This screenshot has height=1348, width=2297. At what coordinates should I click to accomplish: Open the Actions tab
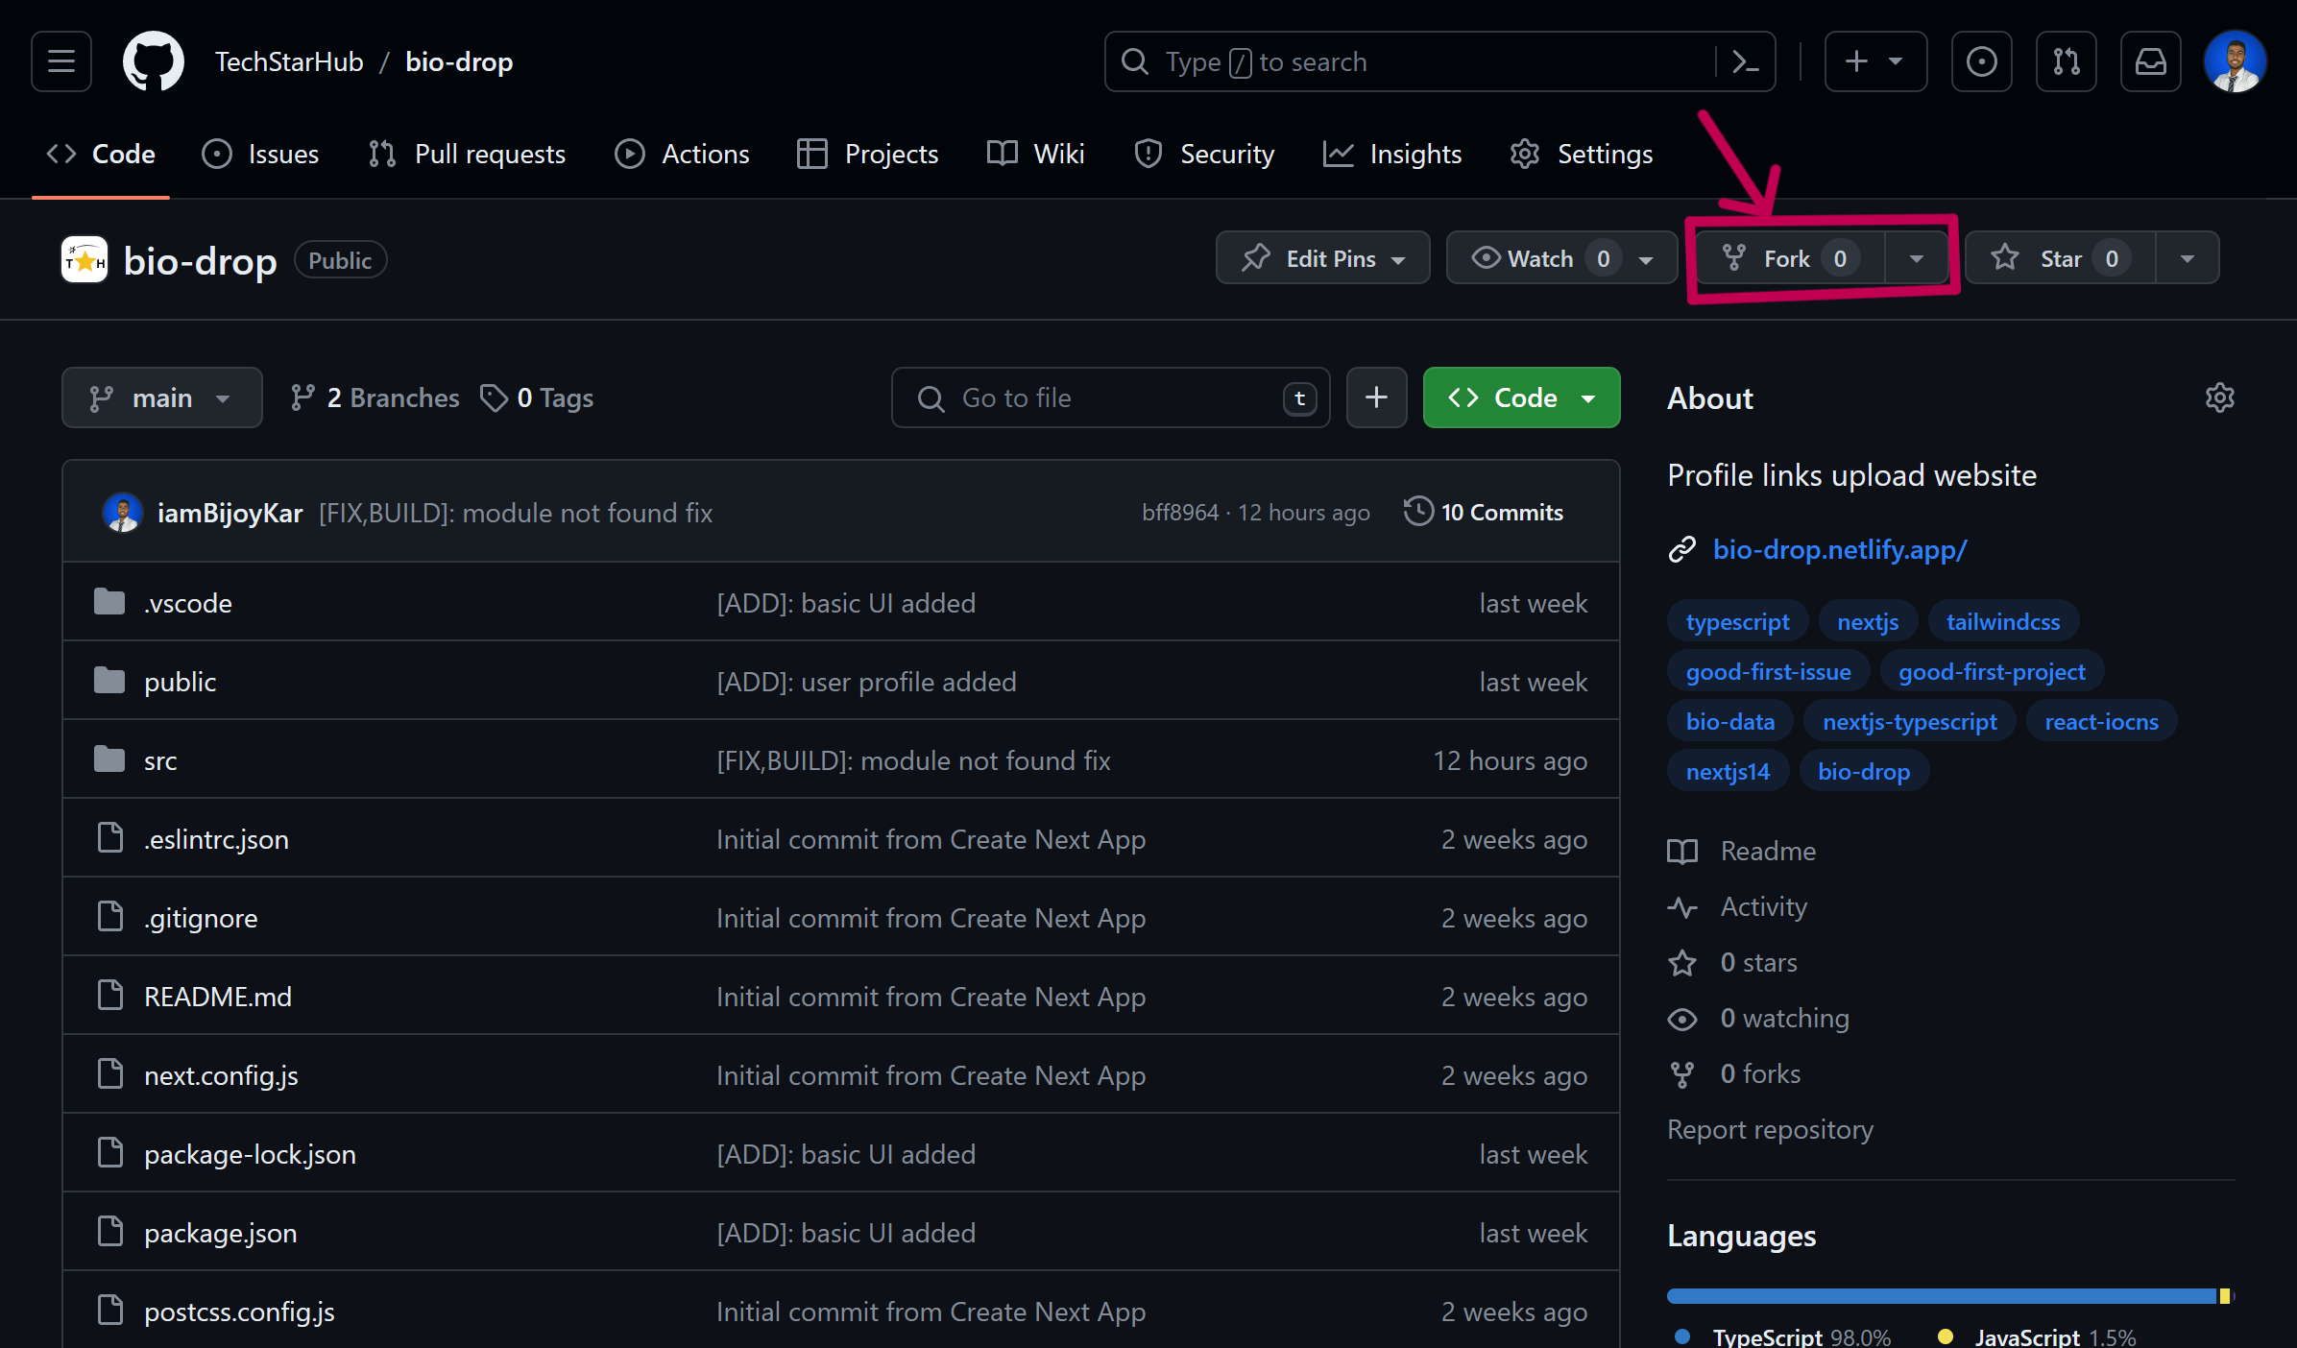[x=683, y=154]
